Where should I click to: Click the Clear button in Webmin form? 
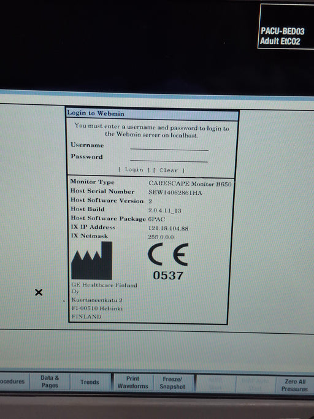[x=169, y=170]
